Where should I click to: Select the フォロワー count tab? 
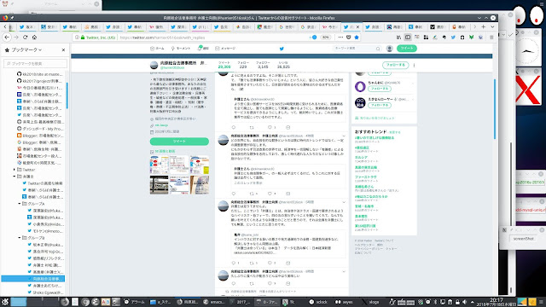[x=263, y=65]
